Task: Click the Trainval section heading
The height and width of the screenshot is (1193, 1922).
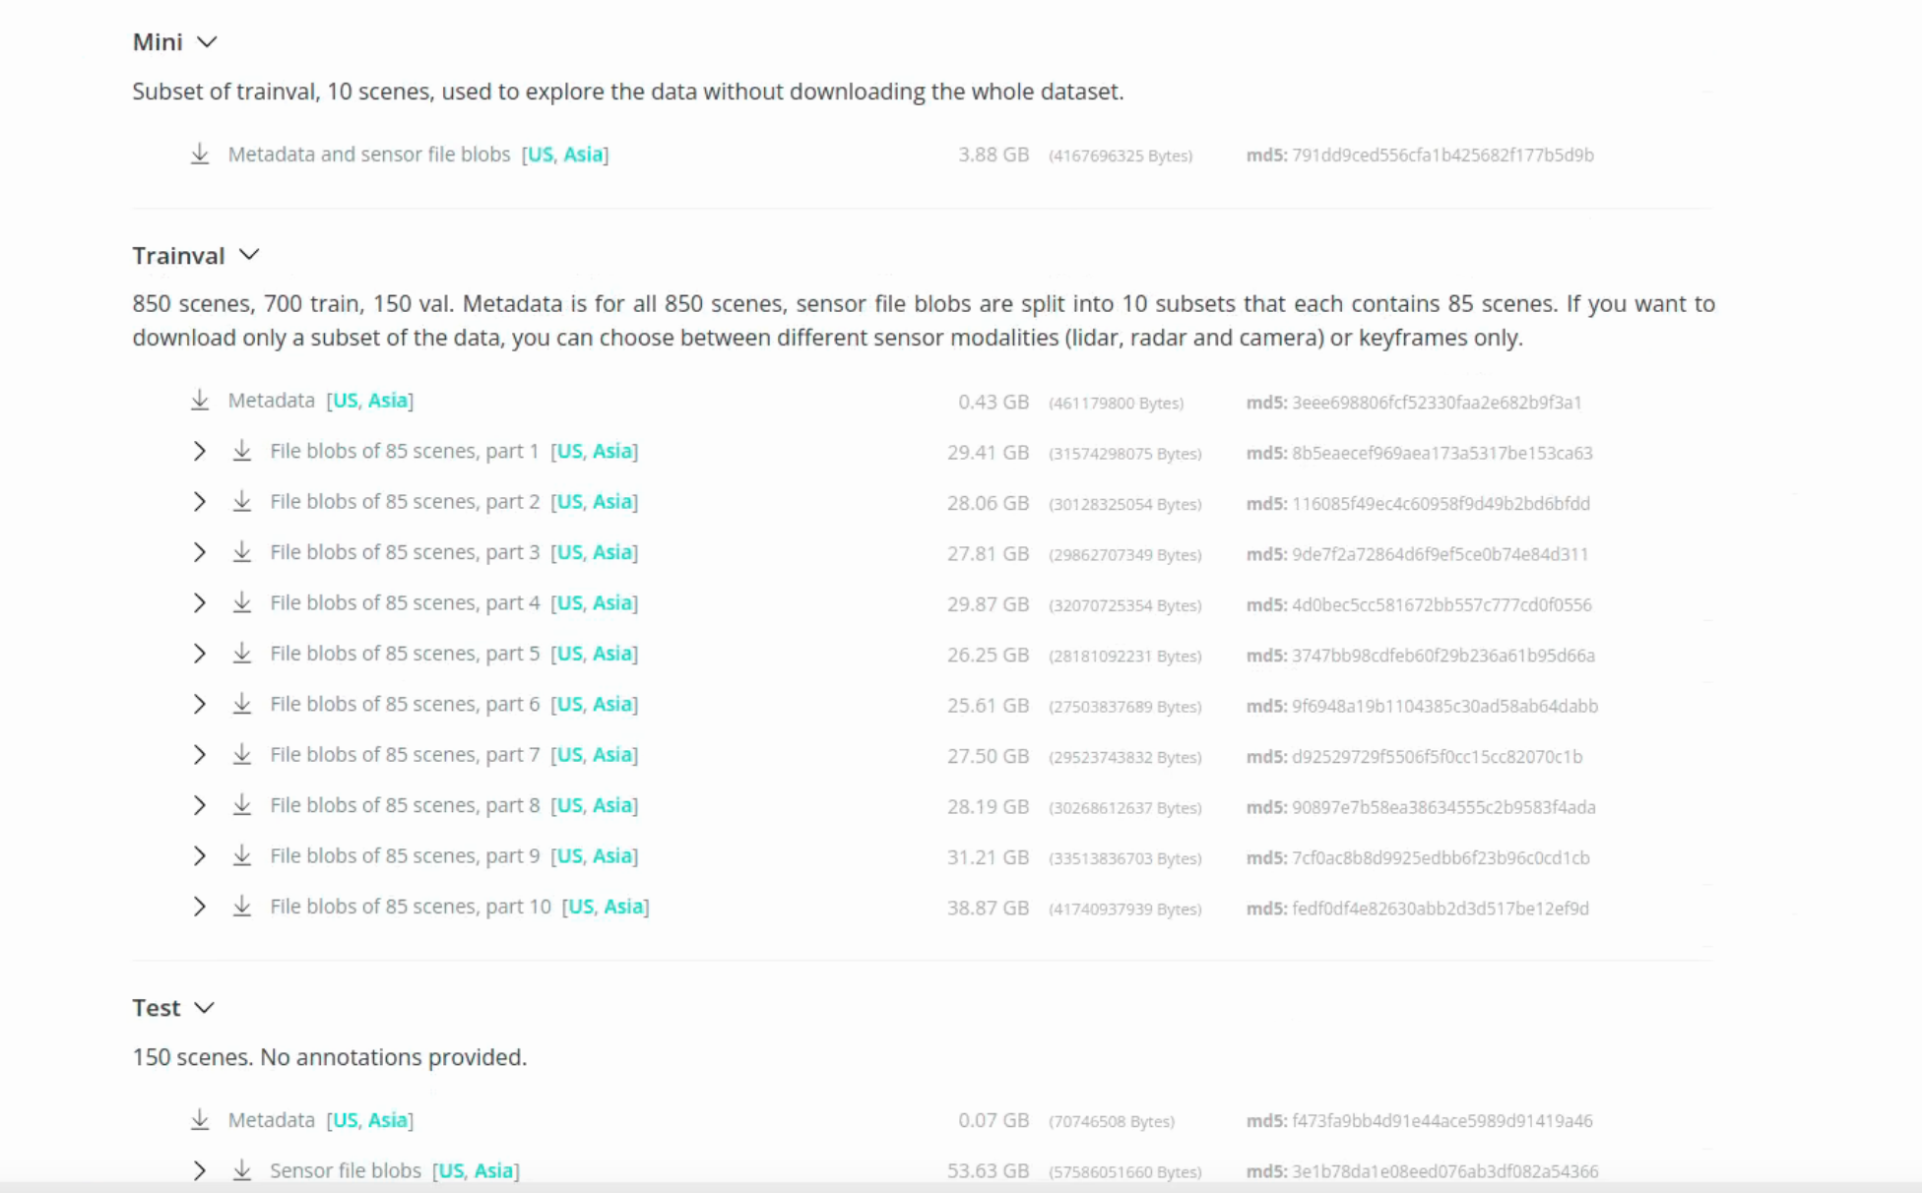Action: coord(179,256)
